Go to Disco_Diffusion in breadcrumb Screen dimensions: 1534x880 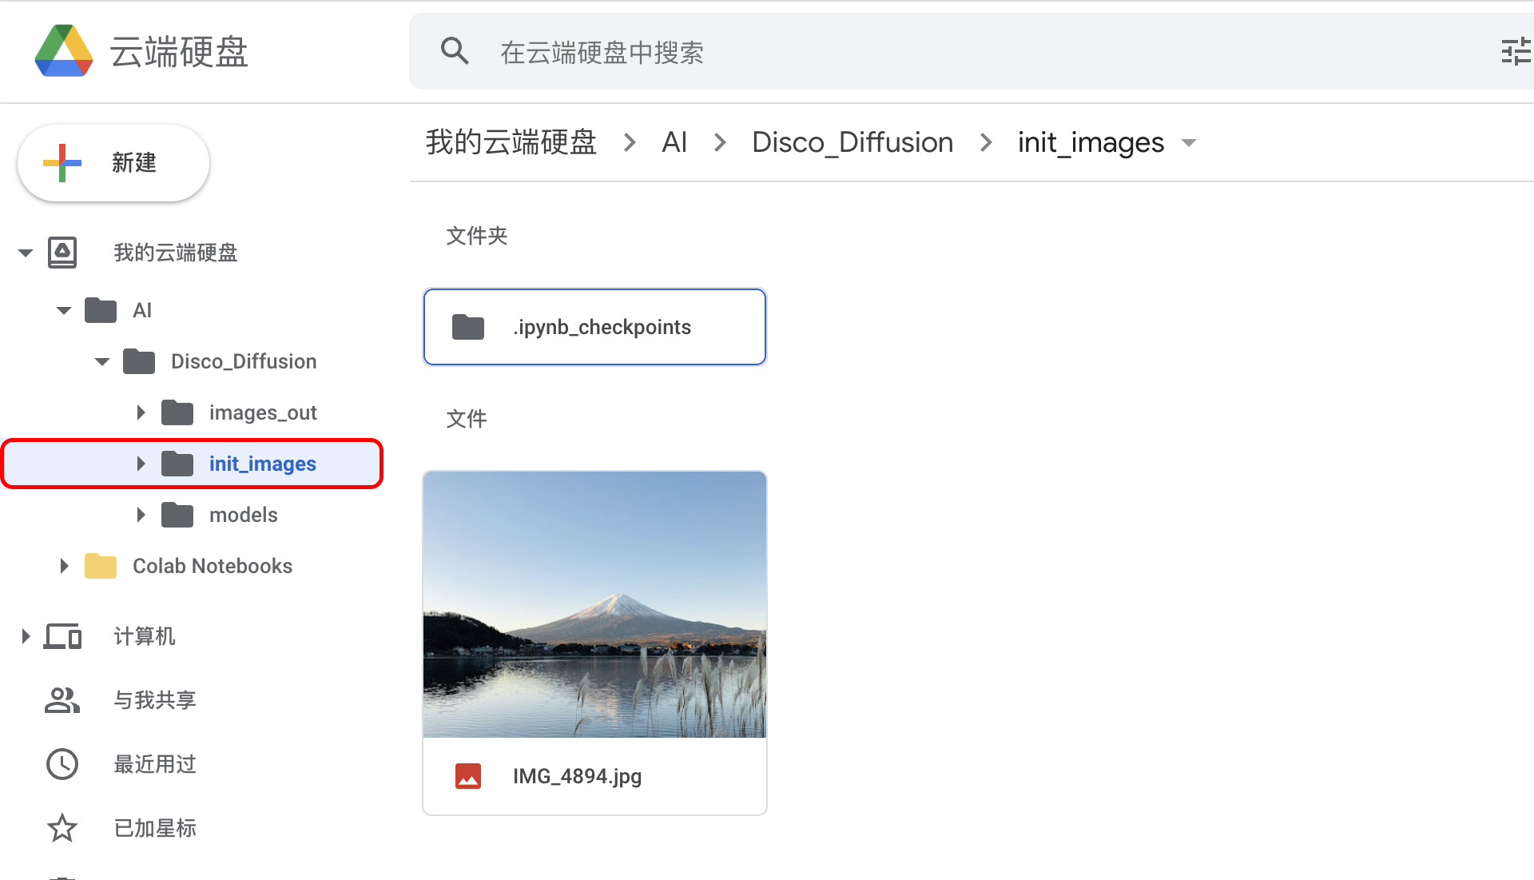point(852,142)
